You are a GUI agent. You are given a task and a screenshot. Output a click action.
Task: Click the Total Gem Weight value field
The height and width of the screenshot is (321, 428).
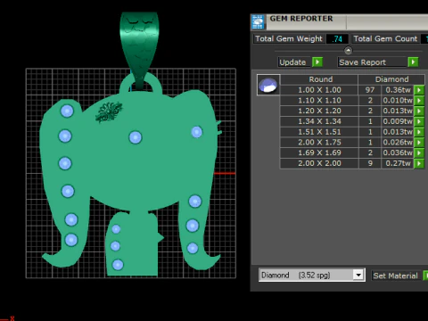[x=337, y=38]
